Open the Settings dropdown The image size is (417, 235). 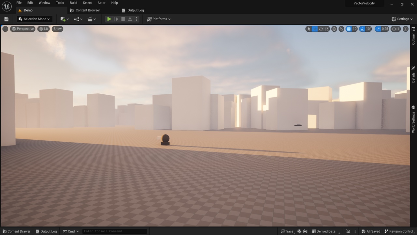click(402, 19)
